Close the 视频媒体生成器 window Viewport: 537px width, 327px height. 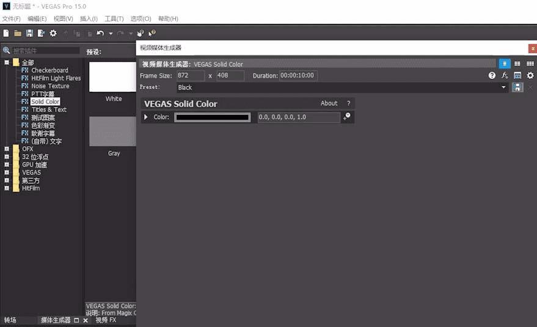[533, 48]
